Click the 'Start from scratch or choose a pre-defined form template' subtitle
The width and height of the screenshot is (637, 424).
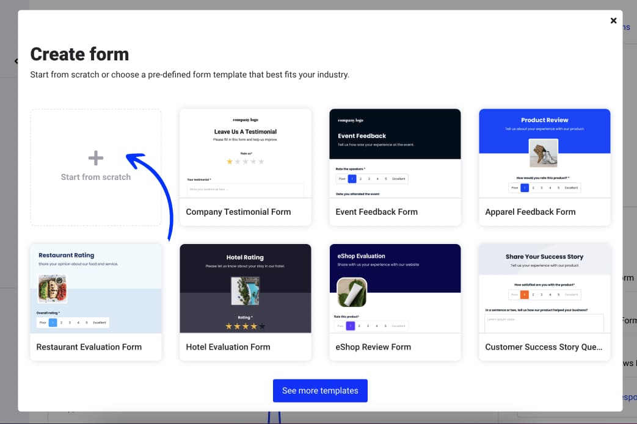pos(190,74)
